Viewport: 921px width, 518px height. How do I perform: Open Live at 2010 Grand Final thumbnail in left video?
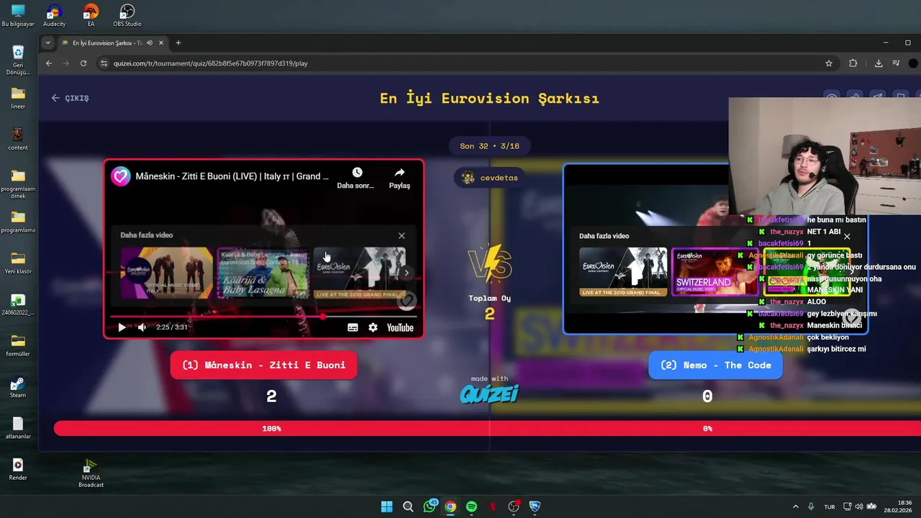(360, 273)
